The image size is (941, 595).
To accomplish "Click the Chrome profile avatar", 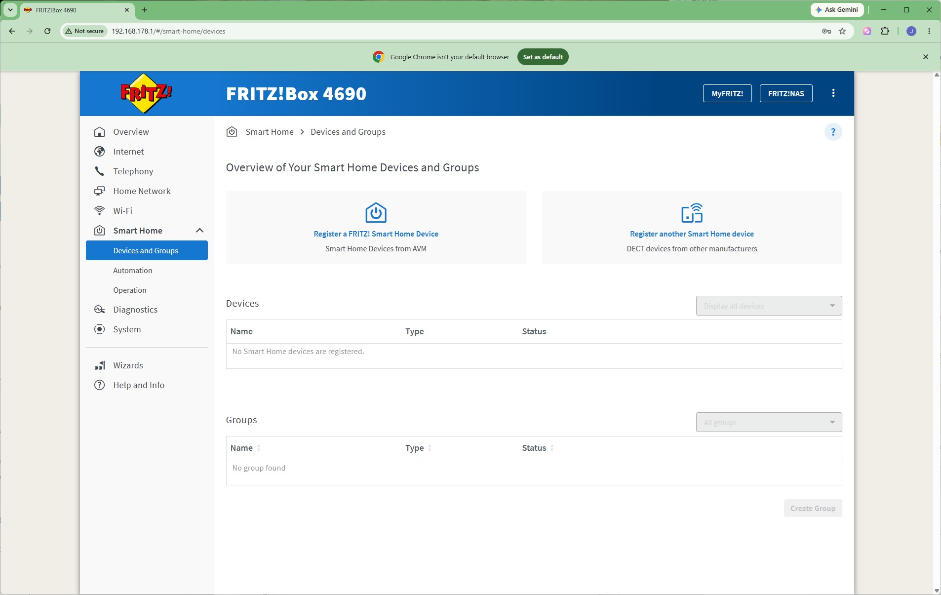I will tap(911, 31).
